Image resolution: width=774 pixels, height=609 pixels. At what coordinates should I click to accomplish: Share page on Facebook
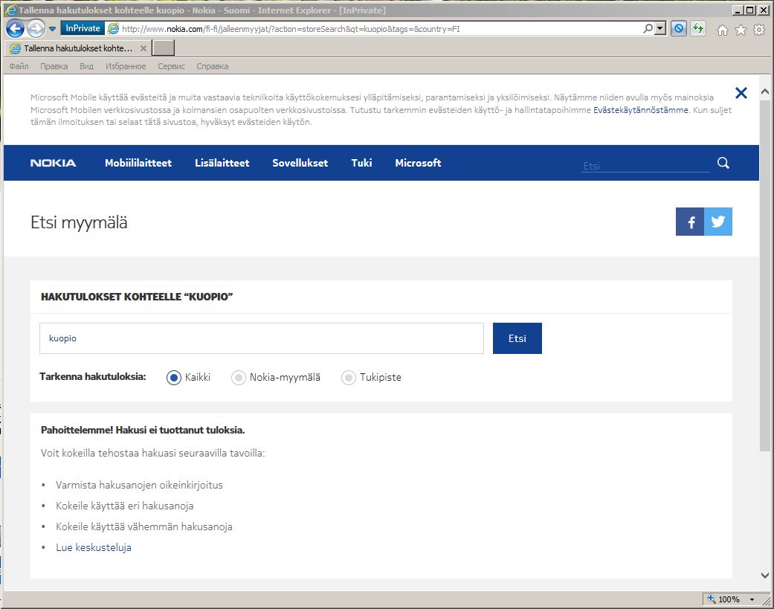click(x=690, y=222)
